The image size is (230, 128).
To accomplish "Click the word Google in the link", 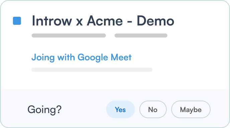I will point(93,57).
